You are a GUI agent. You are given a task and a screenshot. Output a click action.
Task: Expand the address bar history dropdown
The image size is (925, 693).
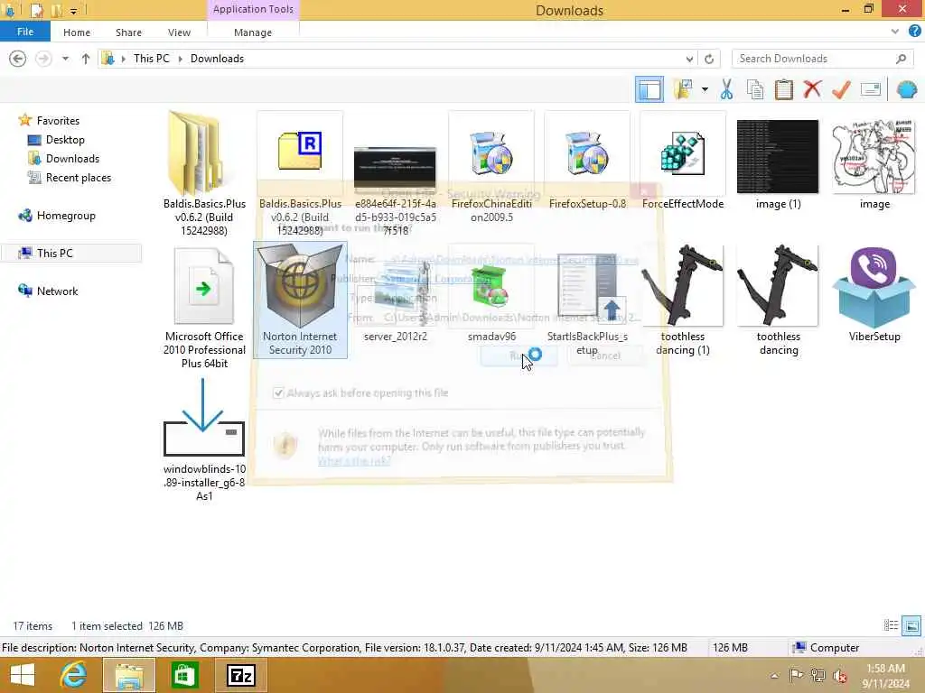[689, 59]
